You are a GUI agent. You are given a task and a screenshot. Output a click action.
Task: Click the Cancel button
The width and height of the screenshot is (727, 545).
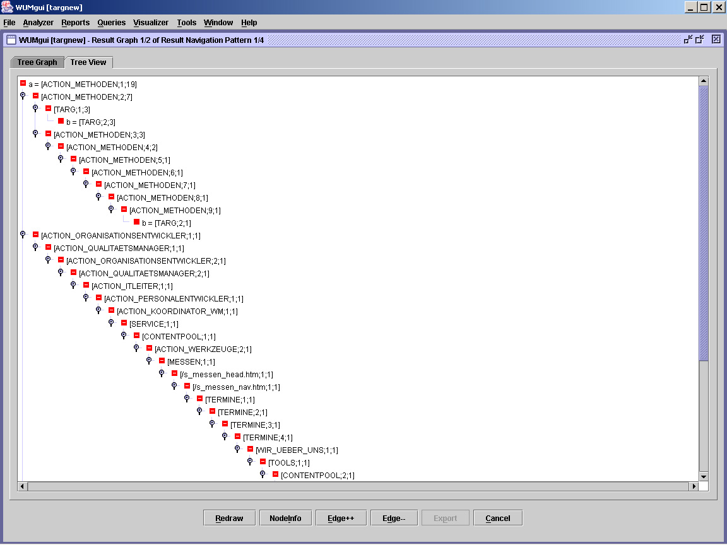click(498, 518)
